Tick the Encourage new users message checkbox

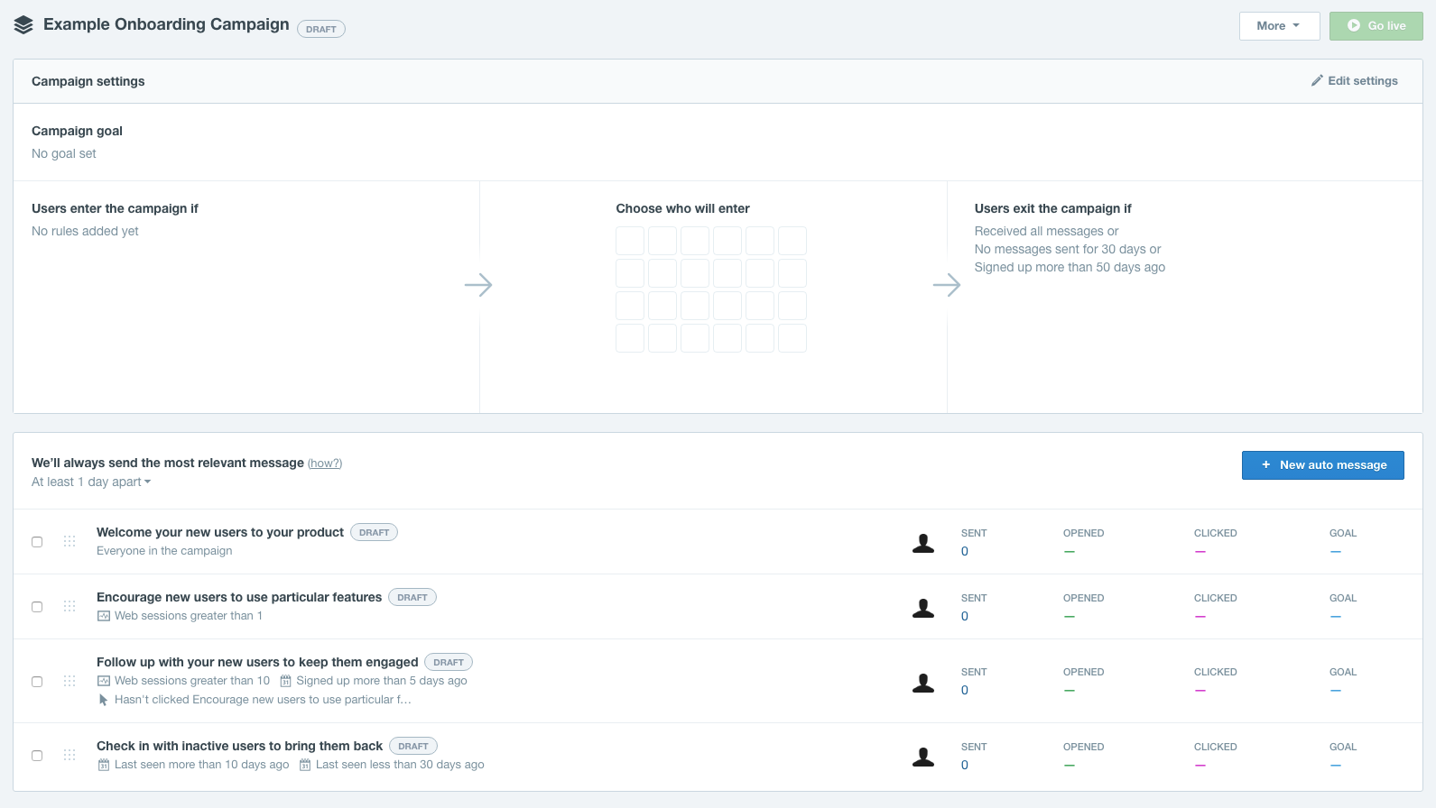coord(37,607)
